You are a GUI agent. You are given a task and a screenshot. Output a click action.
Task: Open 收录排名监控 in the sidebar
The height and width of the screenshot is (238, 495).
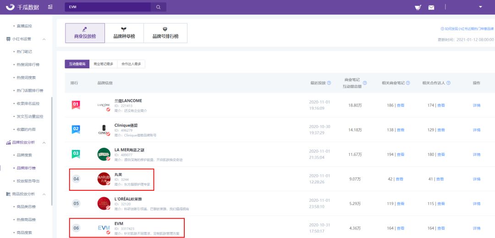tap(28, 104)
